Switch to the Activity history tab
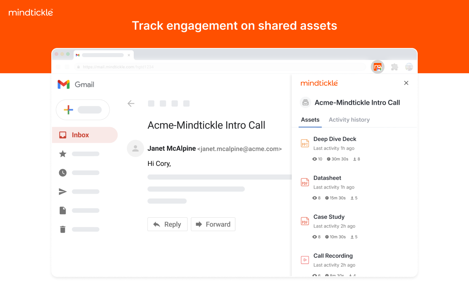469x293 pixels. coord(349,119)
